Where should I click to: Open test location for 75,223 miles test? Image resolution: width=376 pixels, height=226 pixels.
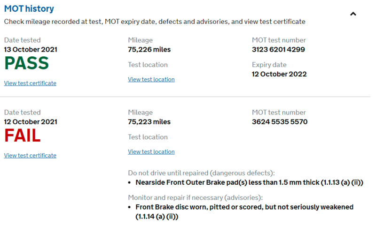coord(151,151)
